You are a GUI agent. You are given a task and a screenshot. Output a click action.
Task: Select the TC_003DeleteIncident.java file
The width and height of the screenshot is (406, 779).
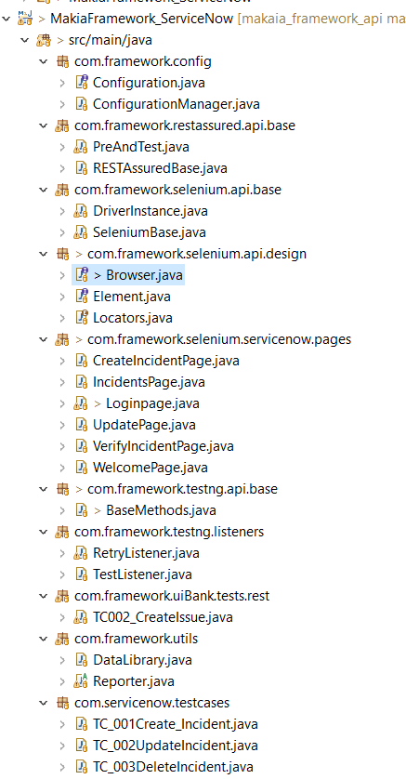coord(173,766)
